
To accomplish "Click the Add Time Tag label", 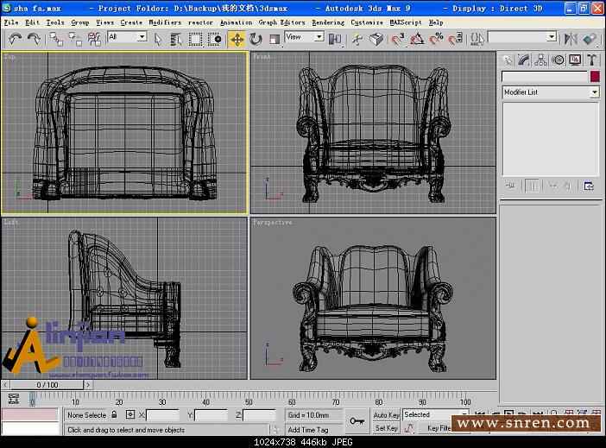I will pyautogui.click(x=308, y=429).
